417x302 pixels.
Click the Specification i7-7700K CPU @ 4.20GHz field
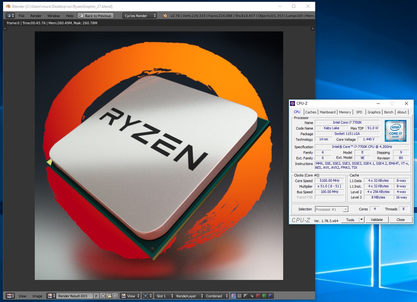[362, 147]
